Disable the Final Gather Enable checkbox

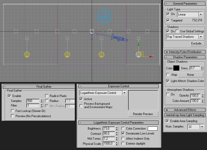(10, 96)
